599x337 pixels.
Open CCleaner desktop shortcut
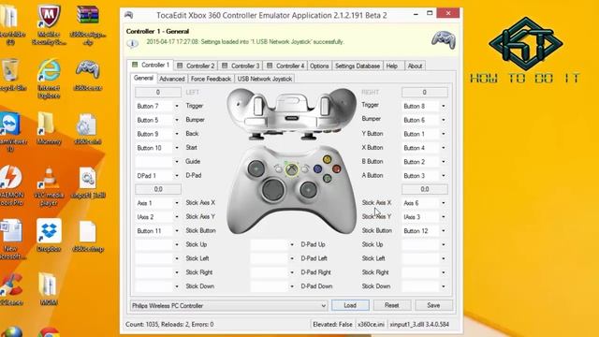tap(10, 289)
